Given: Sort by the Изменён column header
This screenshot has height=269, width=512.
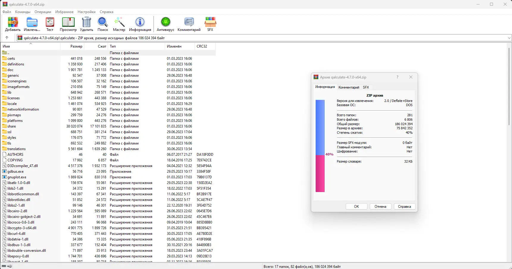Looking at the screenshot, I should (180, 46).
